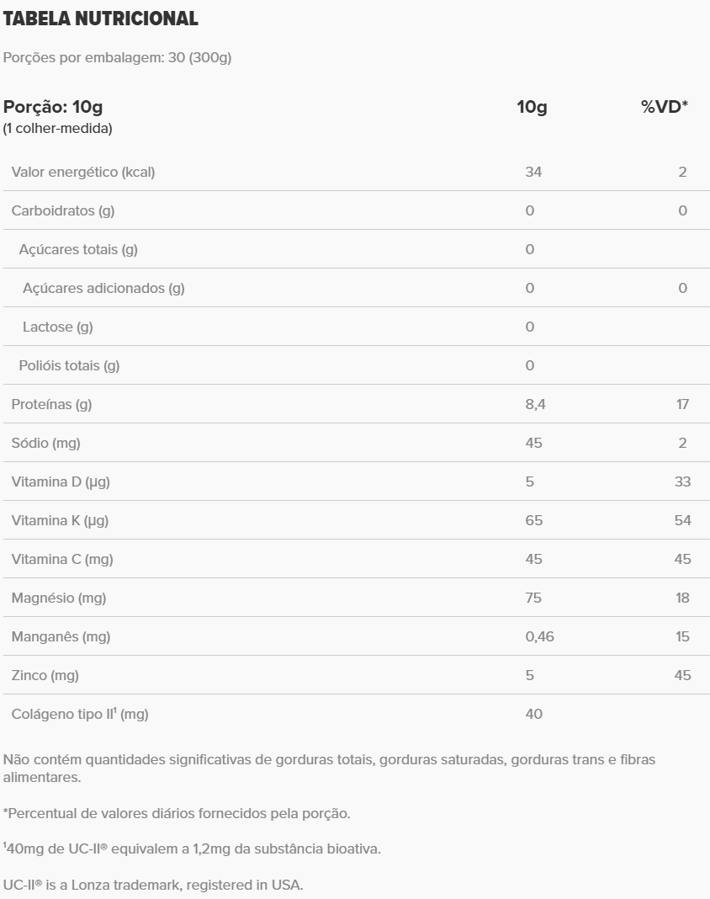
Task: Click the Magnésio (mg) row label
Action: tap(59, 598)
